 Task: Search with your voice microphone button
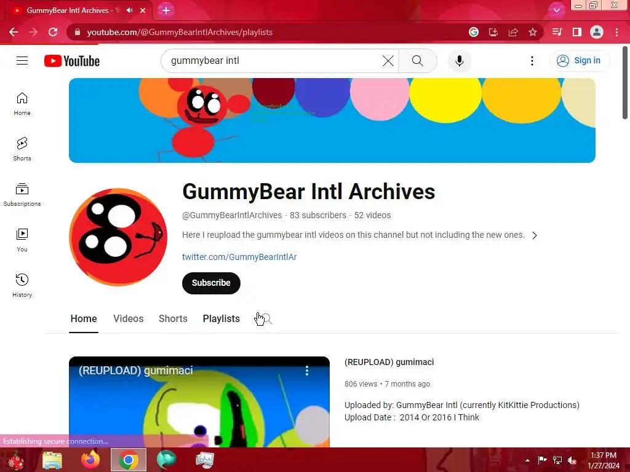(x=459, y=61)
